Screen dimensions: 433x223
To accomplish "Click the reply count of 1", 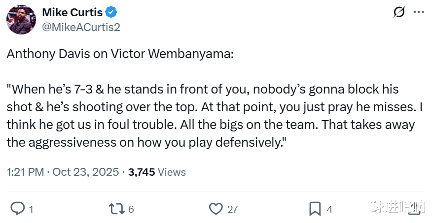I will [x=31, y=209].
